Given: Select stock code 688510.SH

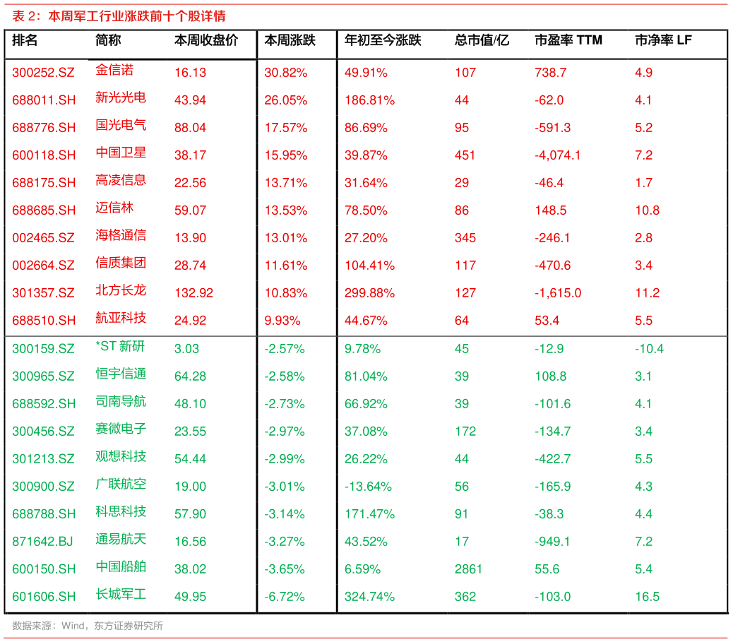Looking at the screenshot, I should tap(44, 321).
